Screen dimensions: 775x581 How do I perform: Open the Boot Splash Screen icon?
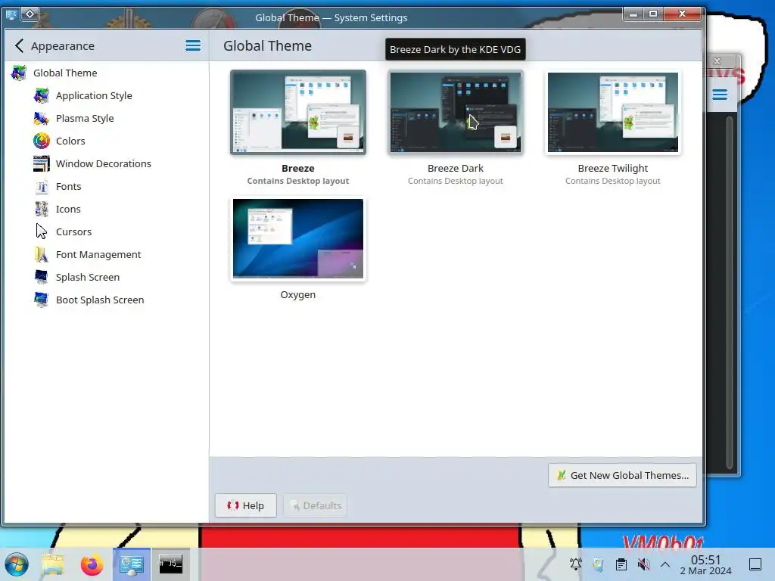[x=42, y=300]
